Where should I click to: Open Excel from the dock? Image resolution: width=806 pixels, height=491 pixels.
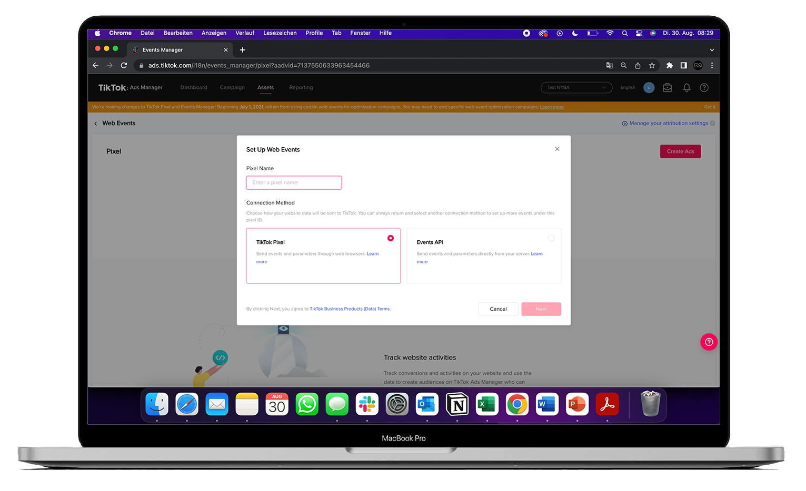click(487, 404)
